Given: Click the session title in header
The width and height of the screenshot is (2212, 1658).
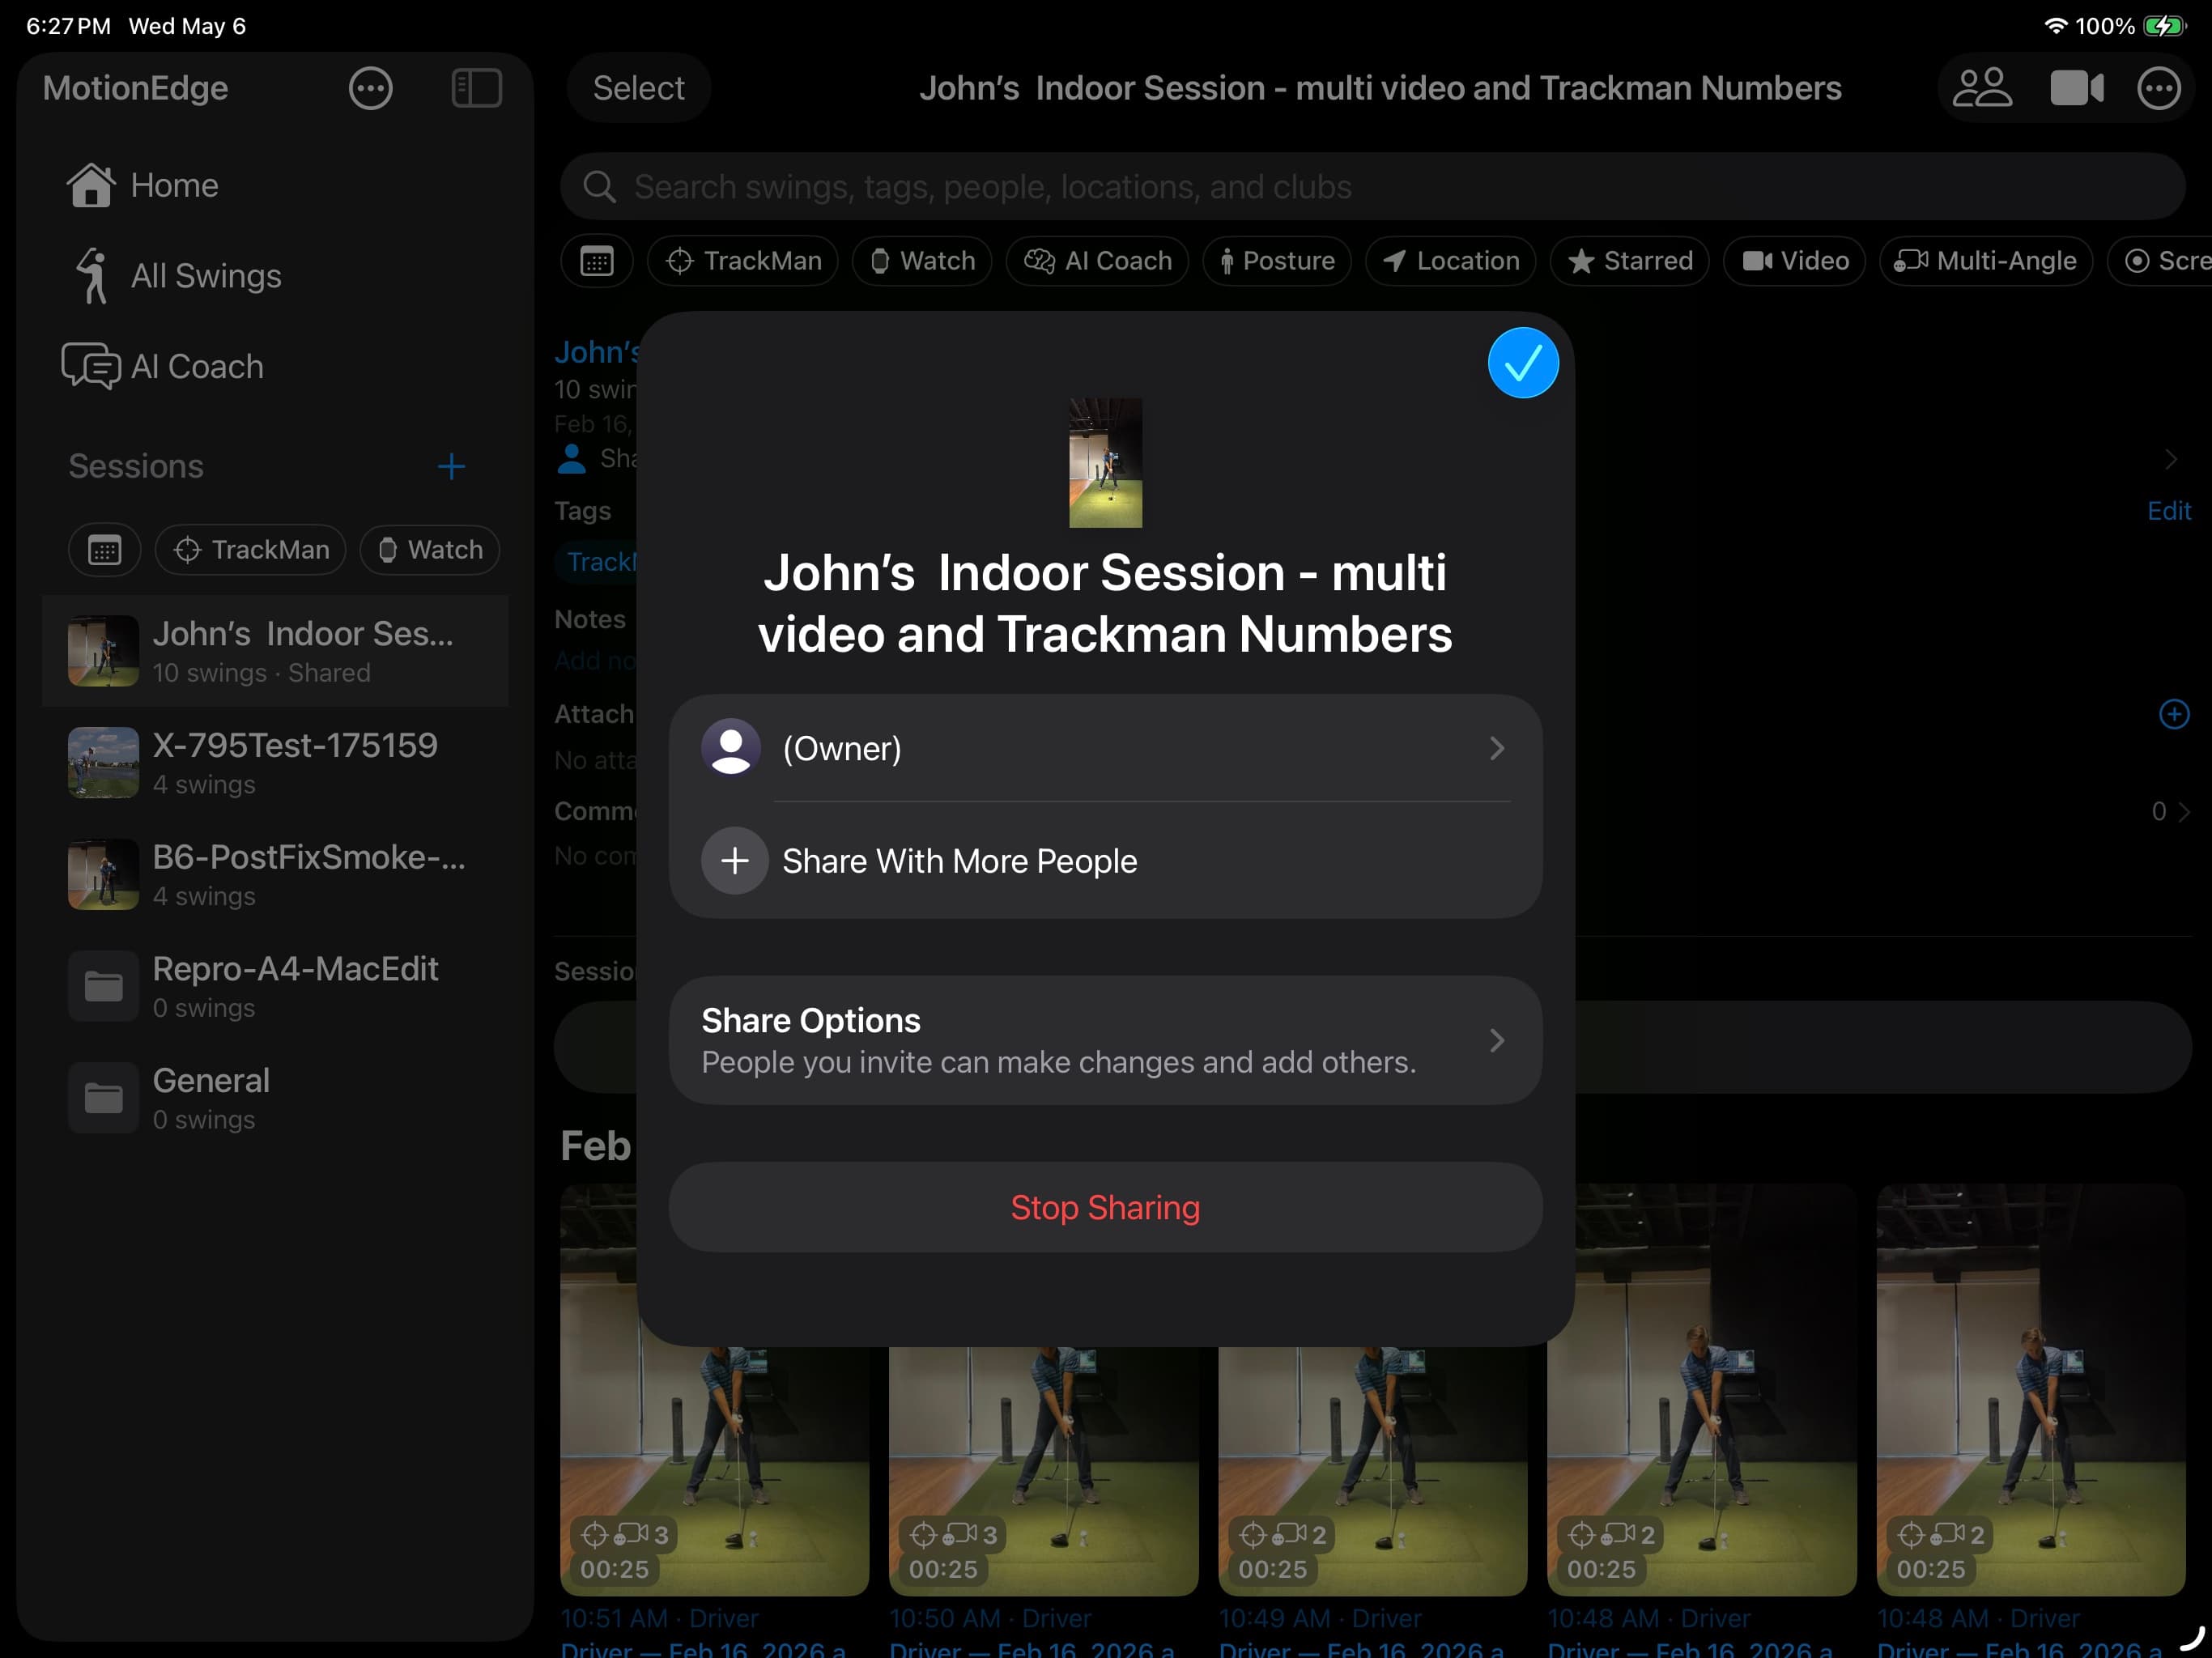Looking at the screenshot, I should pos(1380,88).
